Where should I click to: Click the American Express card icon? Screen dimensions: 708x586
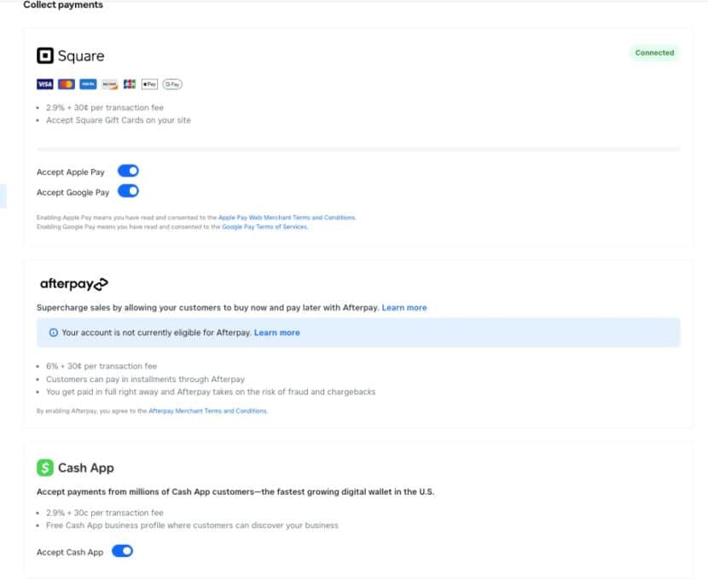click(87, 84)
